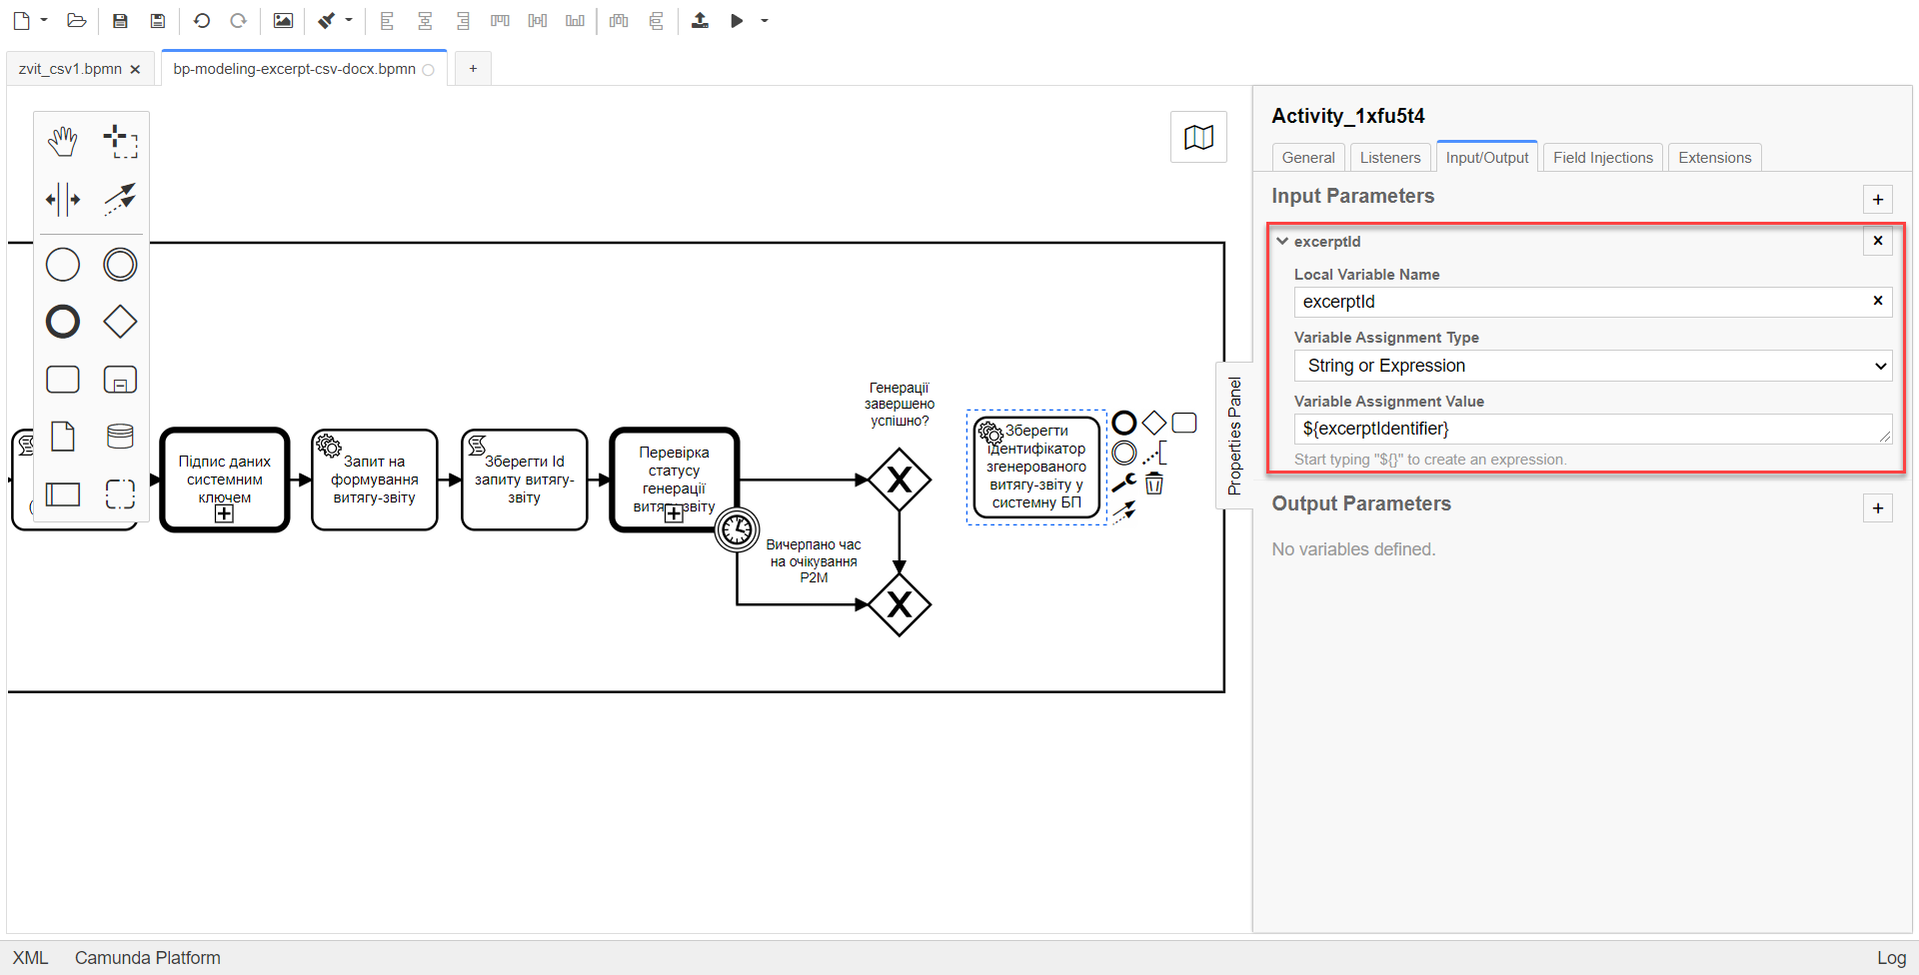The image size is (1919, 975).
Task: Activate the lasso selection tool
Action: [x=120, y=142]
